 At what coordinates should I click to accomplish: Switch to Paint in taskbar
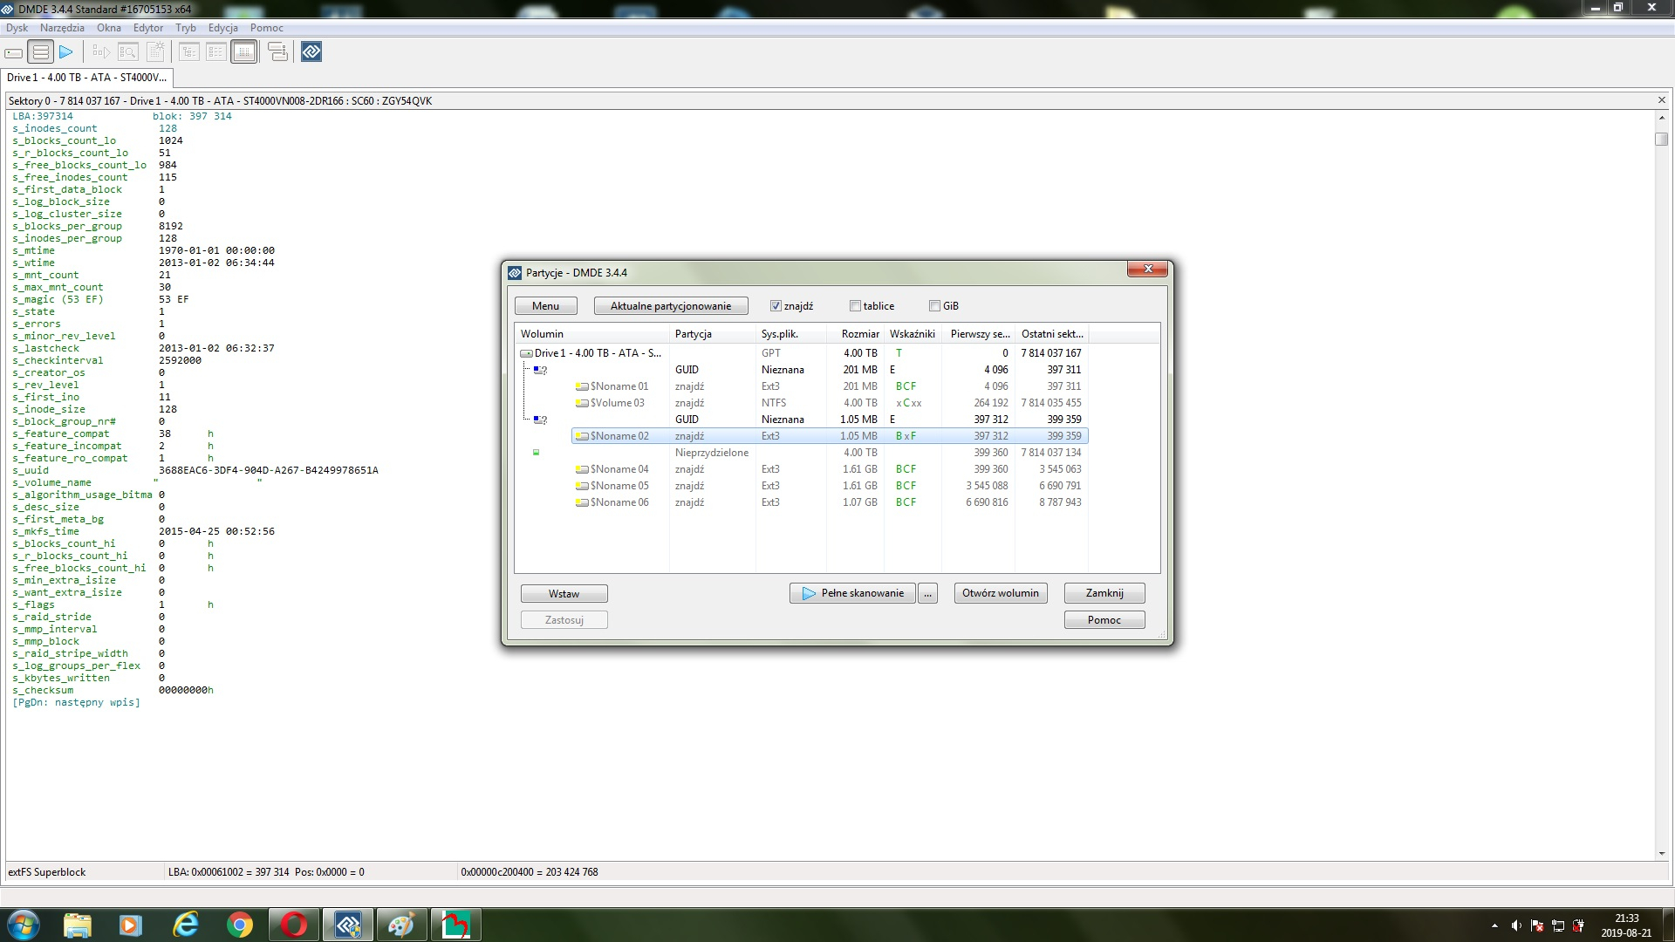point(401,925)
